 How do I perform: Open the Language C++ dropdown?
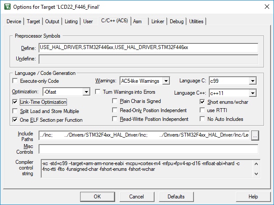pyautogui.click(x=253, y=93)
